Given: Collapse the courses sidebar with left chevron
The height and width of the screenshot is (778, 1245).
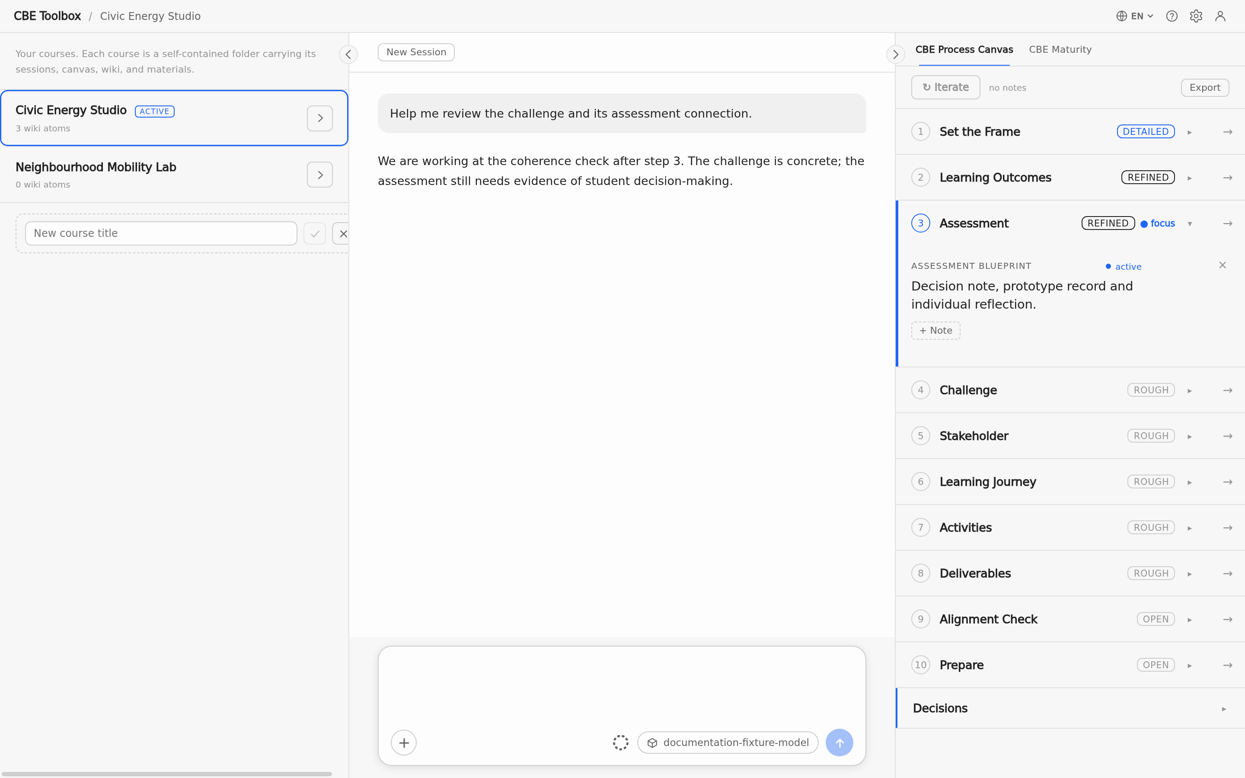Looking at the screenshot, I should click(348, 54).
